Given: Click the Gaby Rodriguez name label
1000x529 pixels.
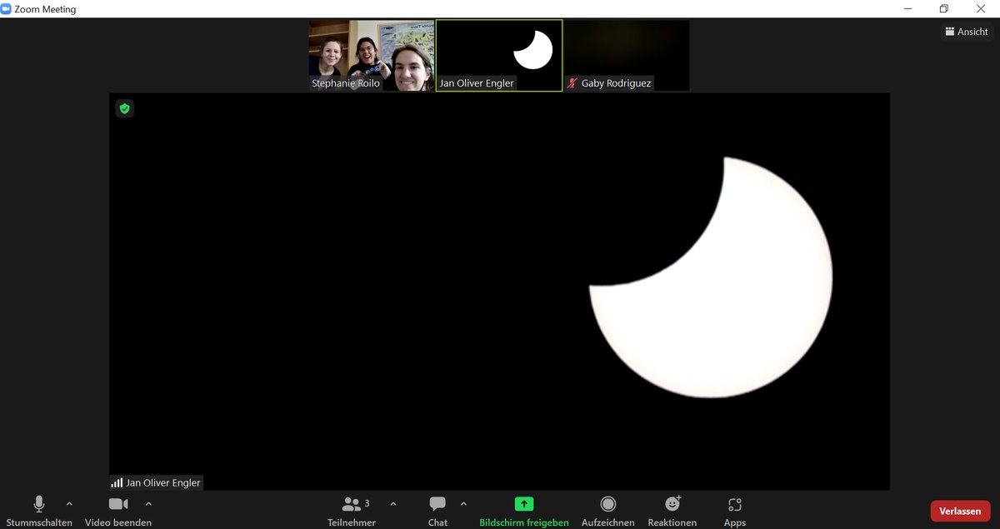Looking at the screenshot, I should coord(617,83).
